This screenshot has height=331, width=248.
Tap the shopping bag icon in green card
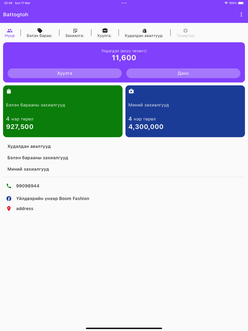(9, 91)
